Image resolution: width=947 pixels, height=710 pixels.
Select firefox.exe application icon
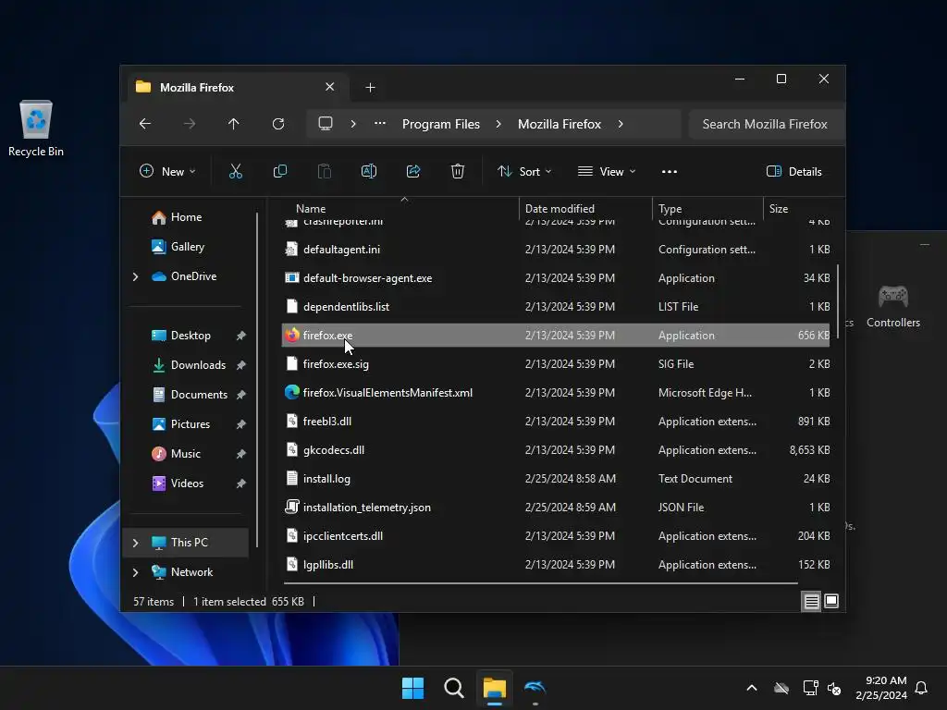(291, 335)
